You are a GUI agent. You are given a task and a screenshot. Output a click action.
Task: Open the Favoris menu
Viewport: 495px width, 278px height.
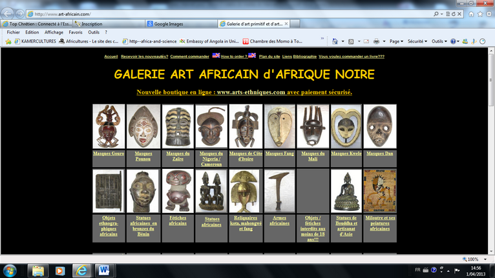[x=76, y=32]
